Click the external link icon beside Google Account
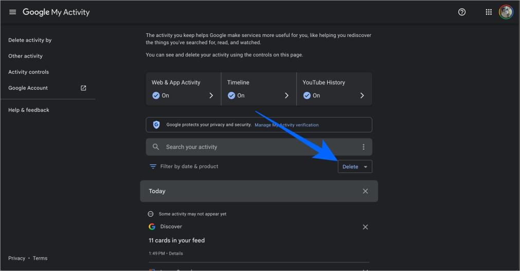 (83, 88)
